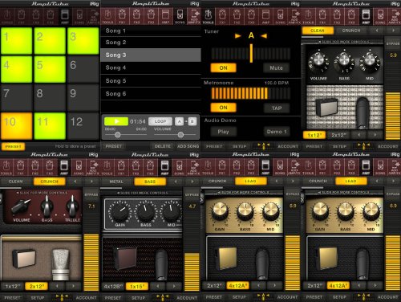Viewport: 401px width, 302px height.
Task: Adjust the VOLUME slider in song player
Action: click(176, 135)
